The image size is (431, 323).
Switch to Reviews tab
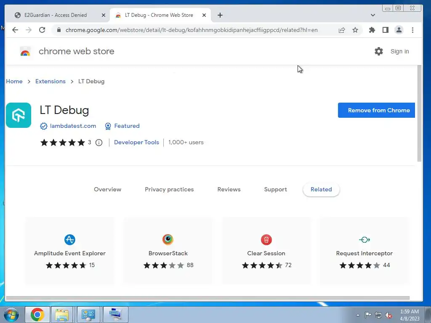click(x=229, y=189)
